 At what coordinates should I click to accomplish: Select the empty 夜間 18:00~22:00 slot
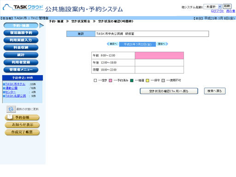159,70
